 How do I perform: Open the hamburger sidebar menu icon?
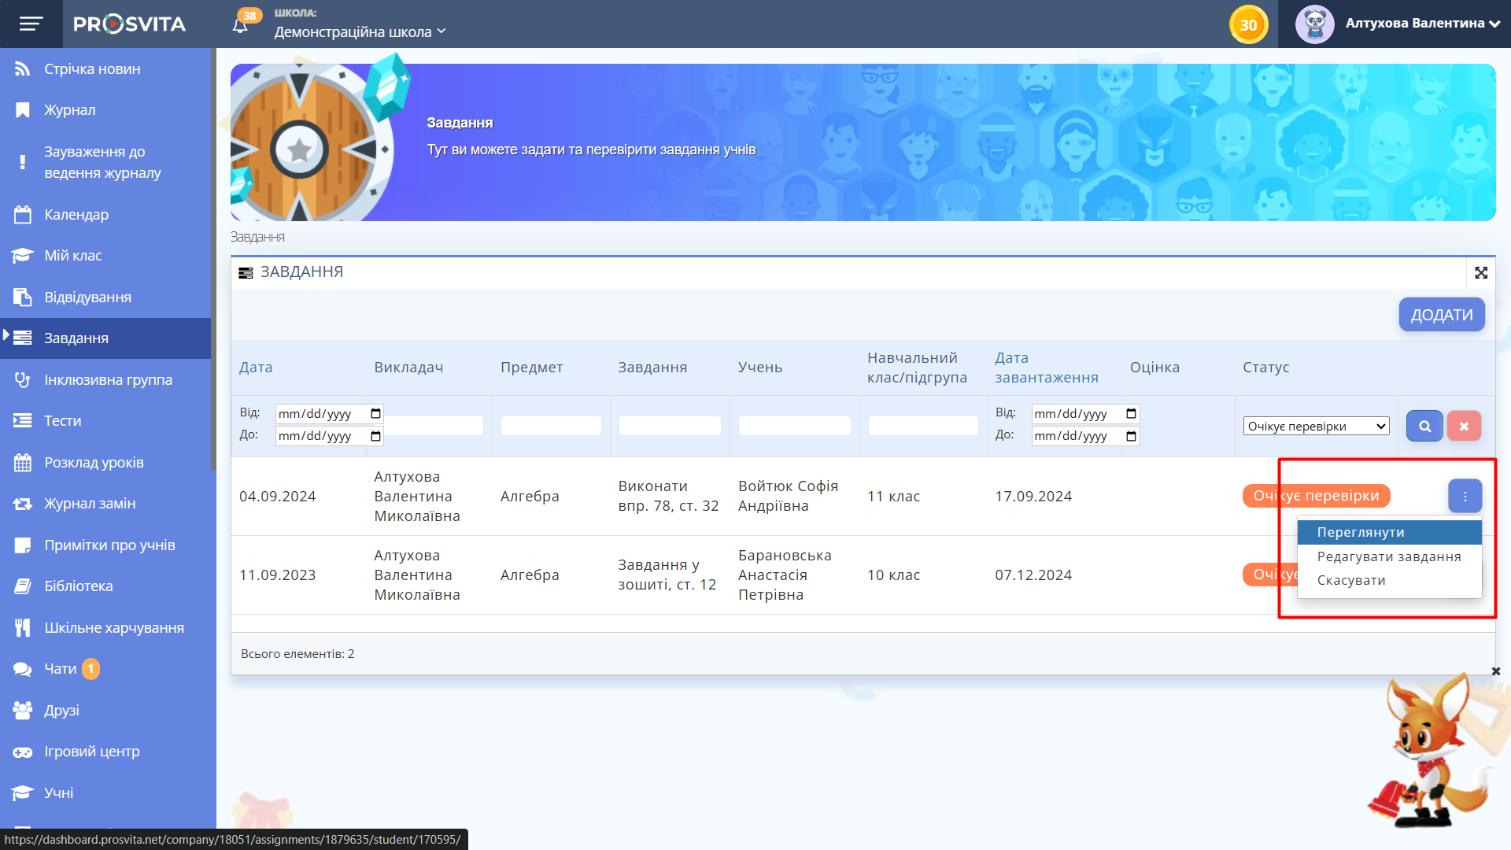[31, 24]
